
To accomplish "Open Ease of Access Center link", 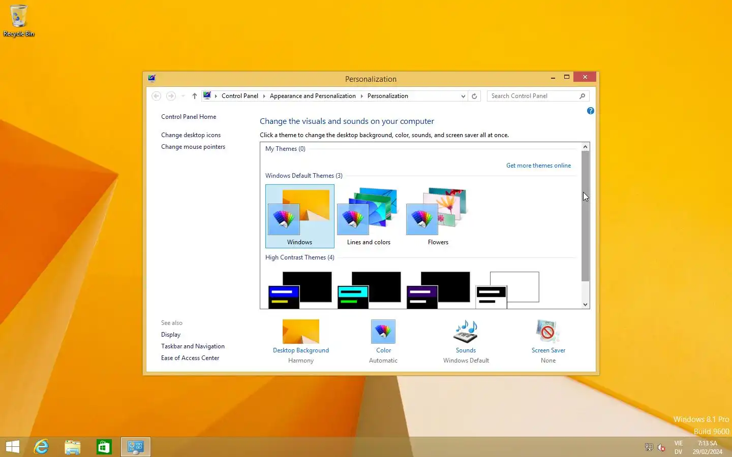I will pyautogui.click(x=190, y=358).
